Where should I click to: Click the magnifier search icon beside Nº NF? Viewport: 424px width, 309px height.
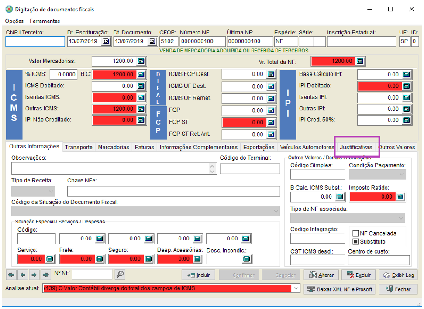coord(120,275)
